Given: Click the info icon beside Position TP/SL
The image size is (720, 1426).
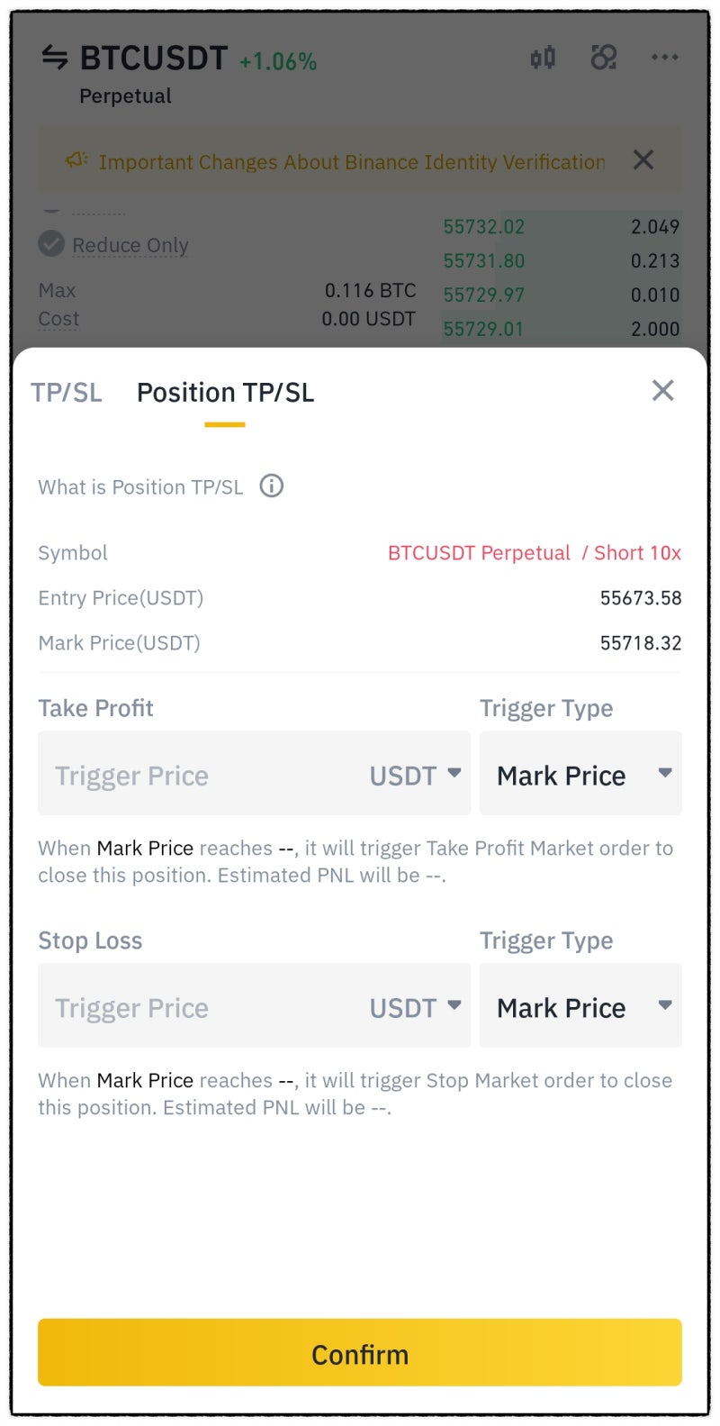Looking at the screenshot, I should pos(272,486).
